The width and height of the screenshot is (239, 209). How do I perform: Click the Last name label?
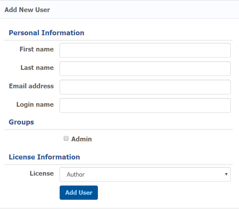37,68
